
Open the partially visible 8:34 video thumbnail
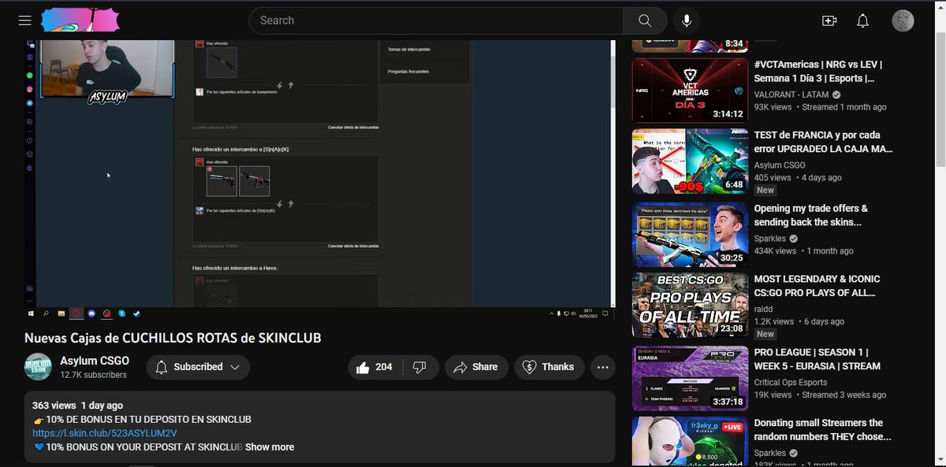[690, 46]
